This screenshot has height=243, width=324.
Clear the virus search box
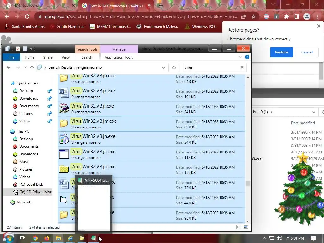[x=242, y=67]
